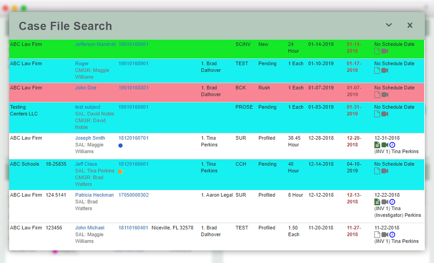Open subject Jefferson Marshall
Image resolution: width=434 pixels, height=263 pixels.
(95, 44)
